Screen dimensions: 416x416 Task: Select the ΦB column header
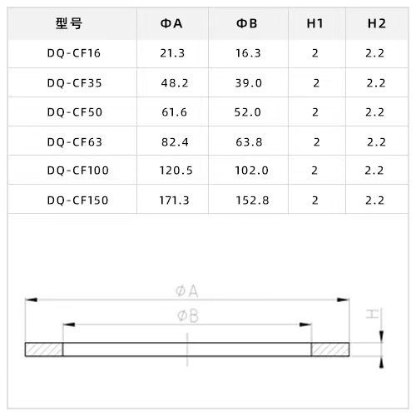(246, 23)
